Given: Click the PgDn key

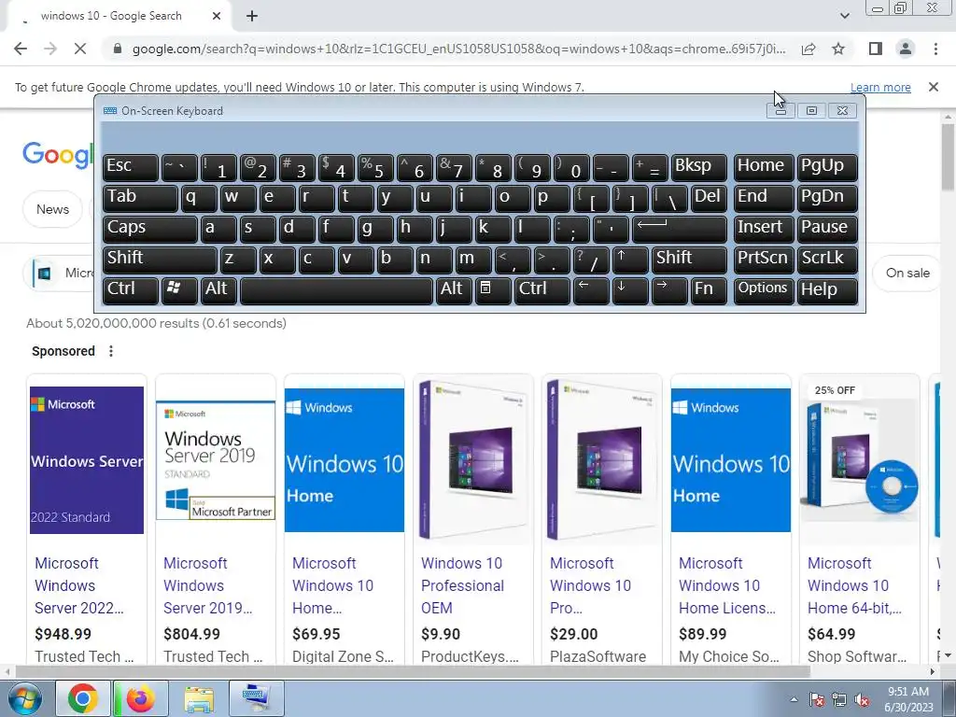Looking at the screenshot, I should coord(827,199).
